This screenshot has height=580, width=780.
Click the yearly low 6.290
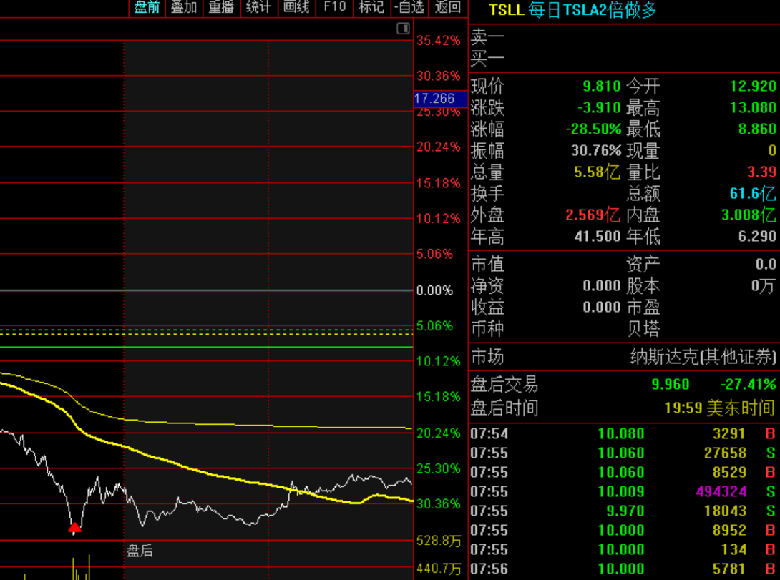pos(757,236)
